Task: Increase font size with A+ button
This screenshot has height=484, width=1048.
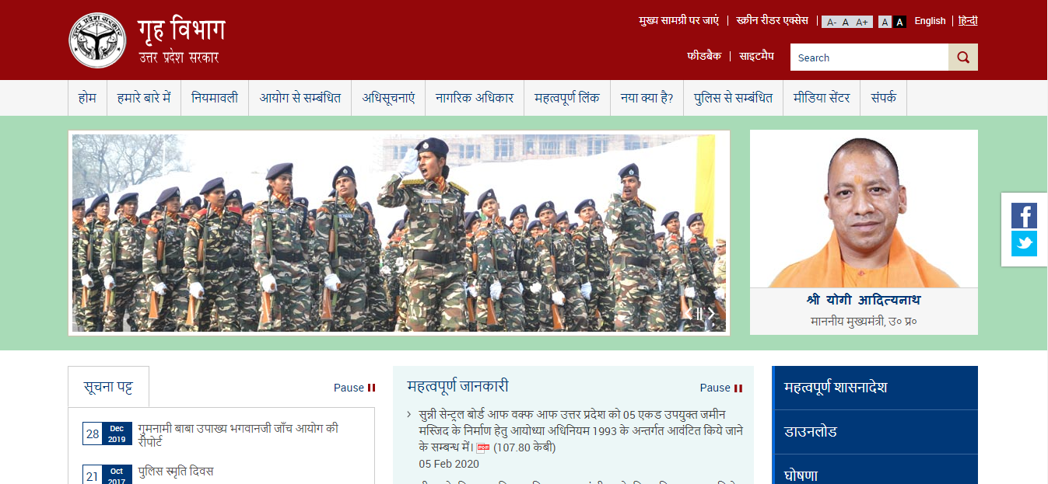Action: [x=862, y=22]
